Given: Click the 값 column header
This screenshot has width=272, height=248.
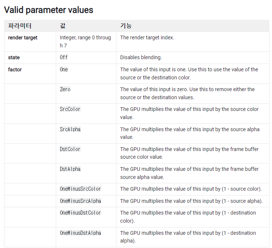Looking at the screenshot, I should (63, 26).
